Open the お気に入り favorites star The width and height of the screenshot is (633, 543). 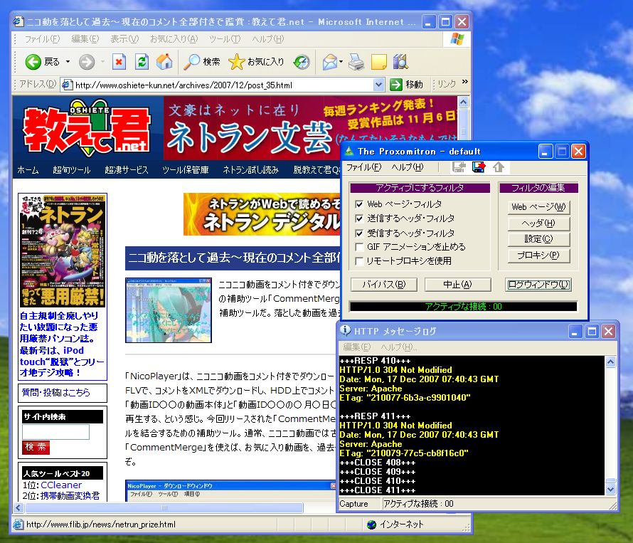click(x=237, y=62)
